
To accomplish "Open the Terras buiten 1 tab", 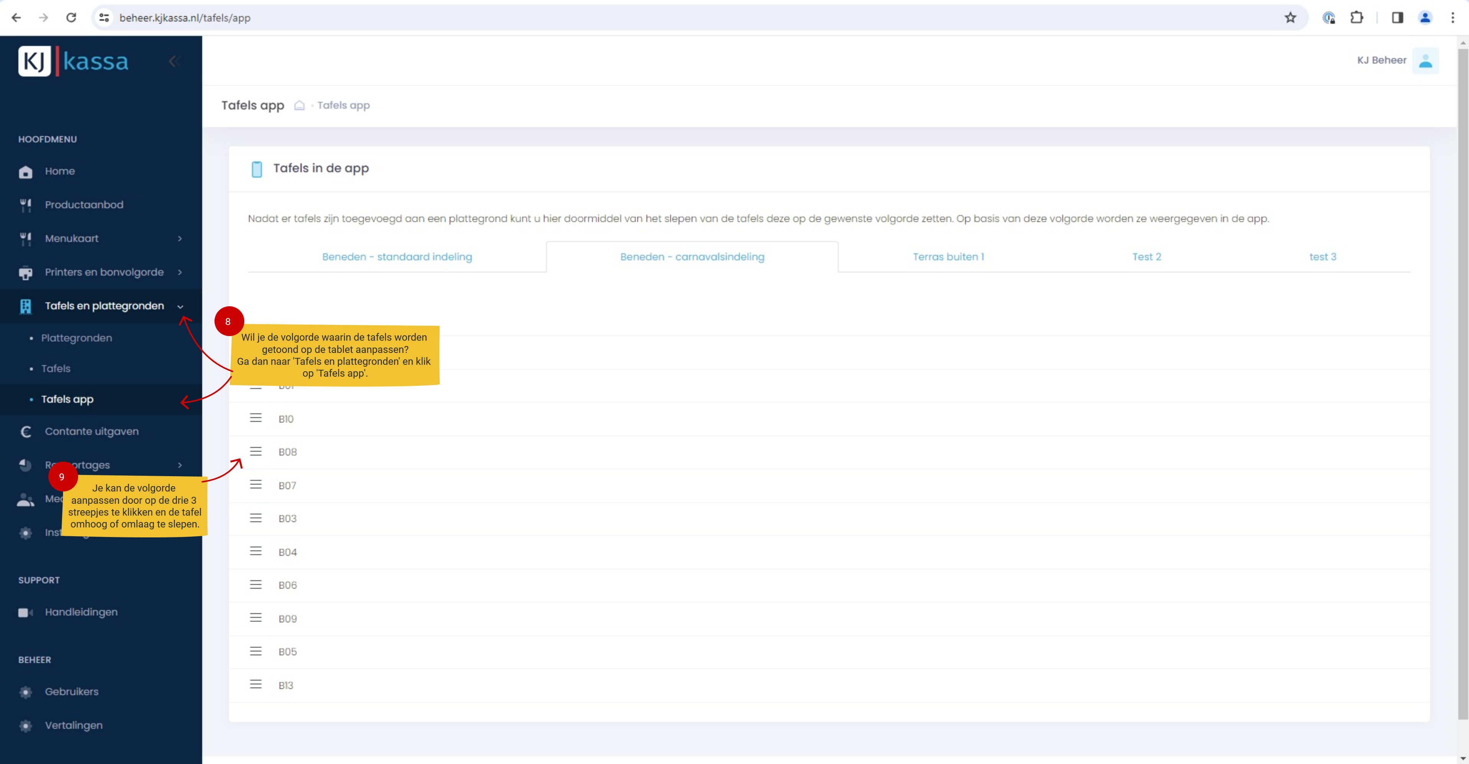I will click(x=948, y=256).
